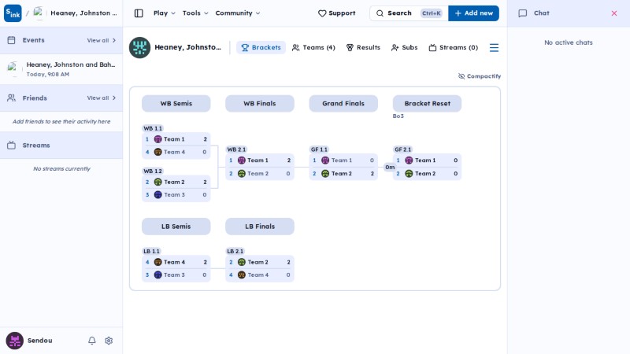The width and height of the screenshot is (630, 354).
Task: Click the Ctrl+K shortcut badge
Action: pos(431,13)
